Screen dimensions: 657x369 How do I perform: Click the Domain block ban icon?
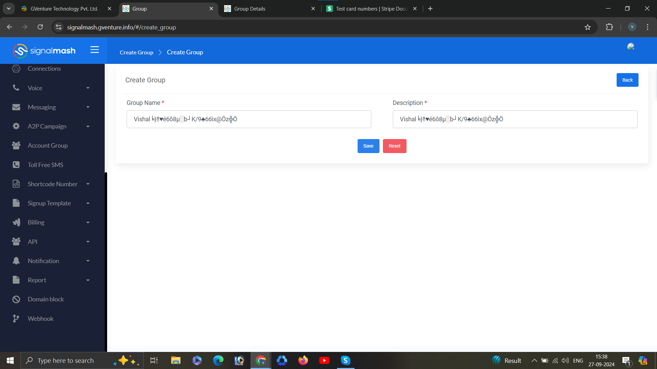[x=16, y=299]
